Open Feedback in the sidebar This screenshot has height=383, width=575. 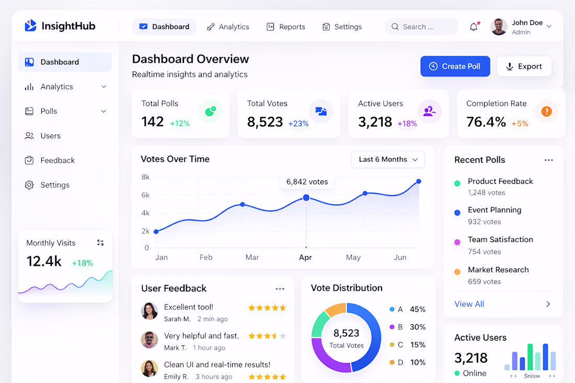[65, 160]
